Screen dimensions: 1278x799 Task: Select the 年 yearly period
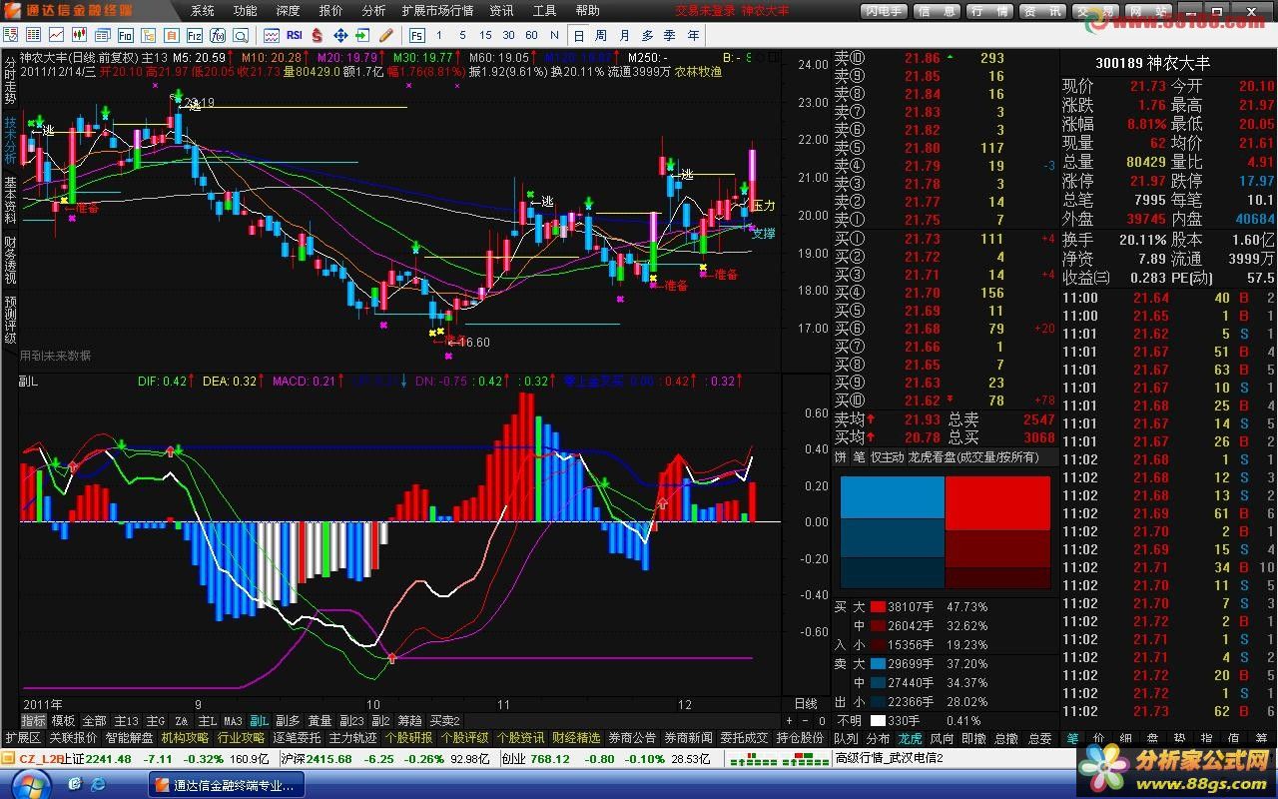[x=693, y=35]
